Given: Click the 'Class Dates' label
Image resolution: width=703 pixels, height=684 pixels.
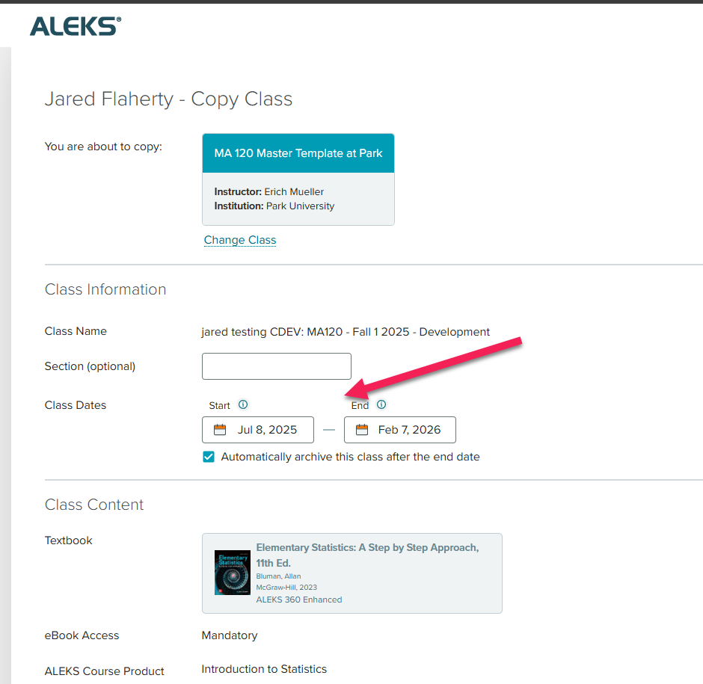Looking at the screenshot, I should click(x=76, y=405).
